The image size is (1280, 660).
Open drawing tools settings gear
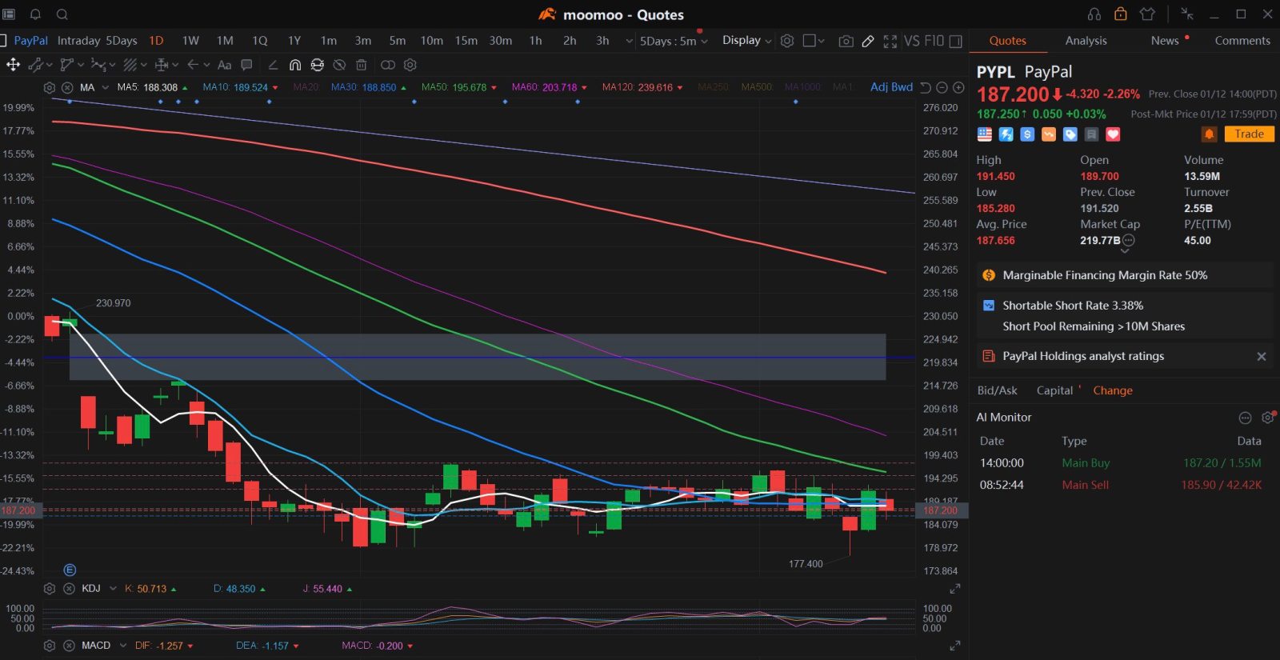point(410,65)
